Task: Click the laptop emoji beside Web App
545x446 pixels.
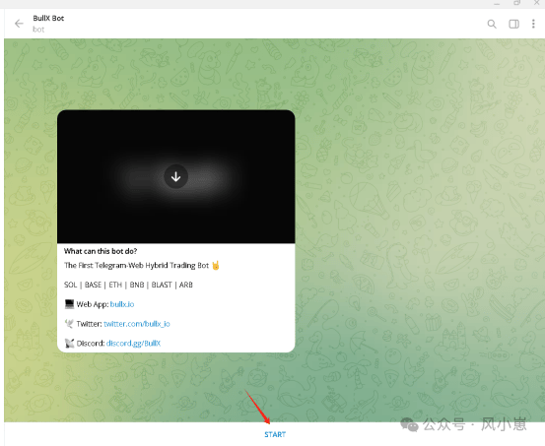Action: click(x=70, y=304)
